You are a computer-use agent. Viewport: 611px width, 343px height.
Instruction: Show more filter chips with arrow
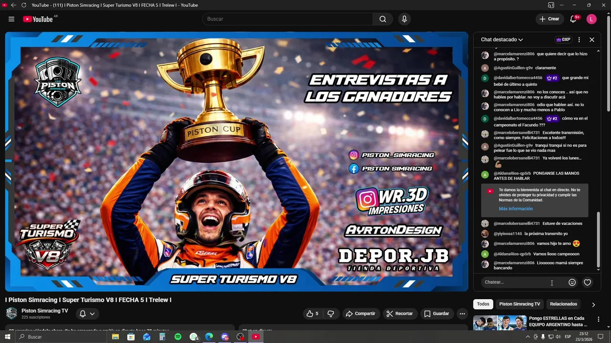593,304
